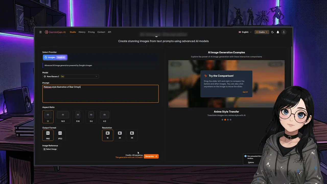This screenshot has width=327, height=184.
Task: Choose JPEG output format
Action: (60, 135)
